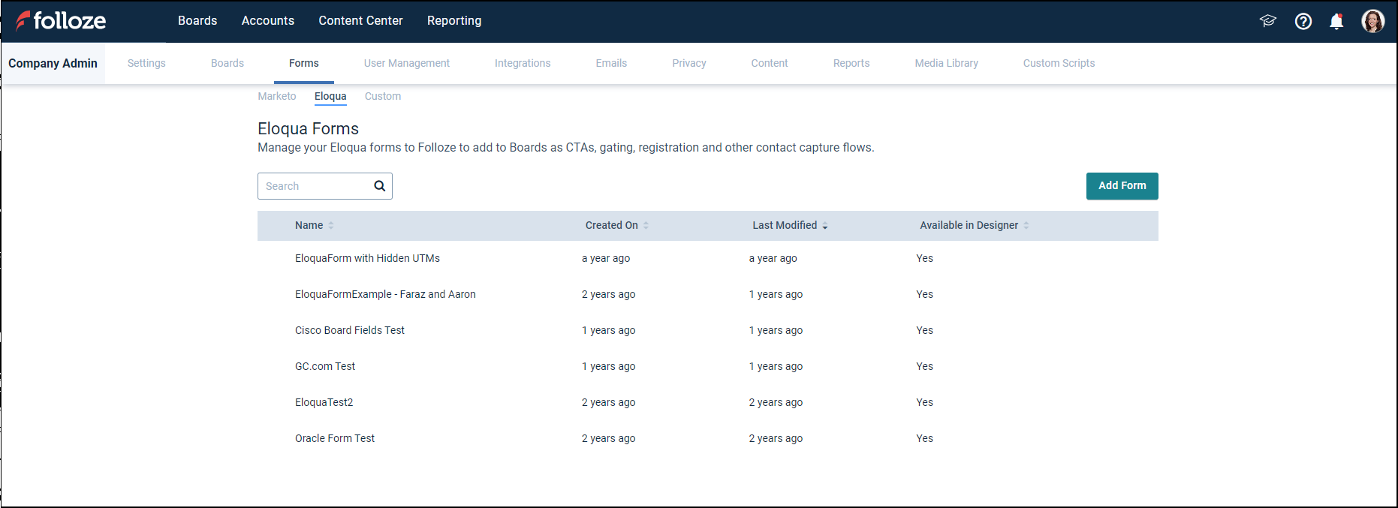
Task: Click the search magnifier icon
Action: (380, 186)
